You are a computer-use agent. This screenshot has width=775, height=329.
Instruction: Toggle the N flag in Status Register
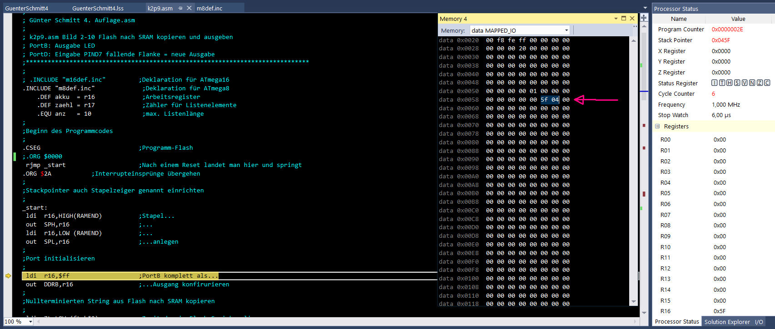[752, 83]
